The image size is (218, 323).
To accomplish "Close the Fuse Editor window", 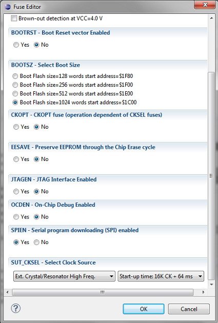I will pyautogui.click(x=205, y=5).
